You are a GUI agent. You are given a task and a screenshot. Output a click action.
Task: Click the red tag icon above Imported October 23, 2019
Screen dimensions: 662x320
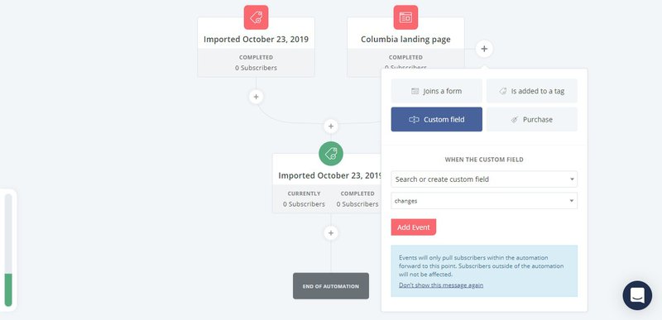256,17
